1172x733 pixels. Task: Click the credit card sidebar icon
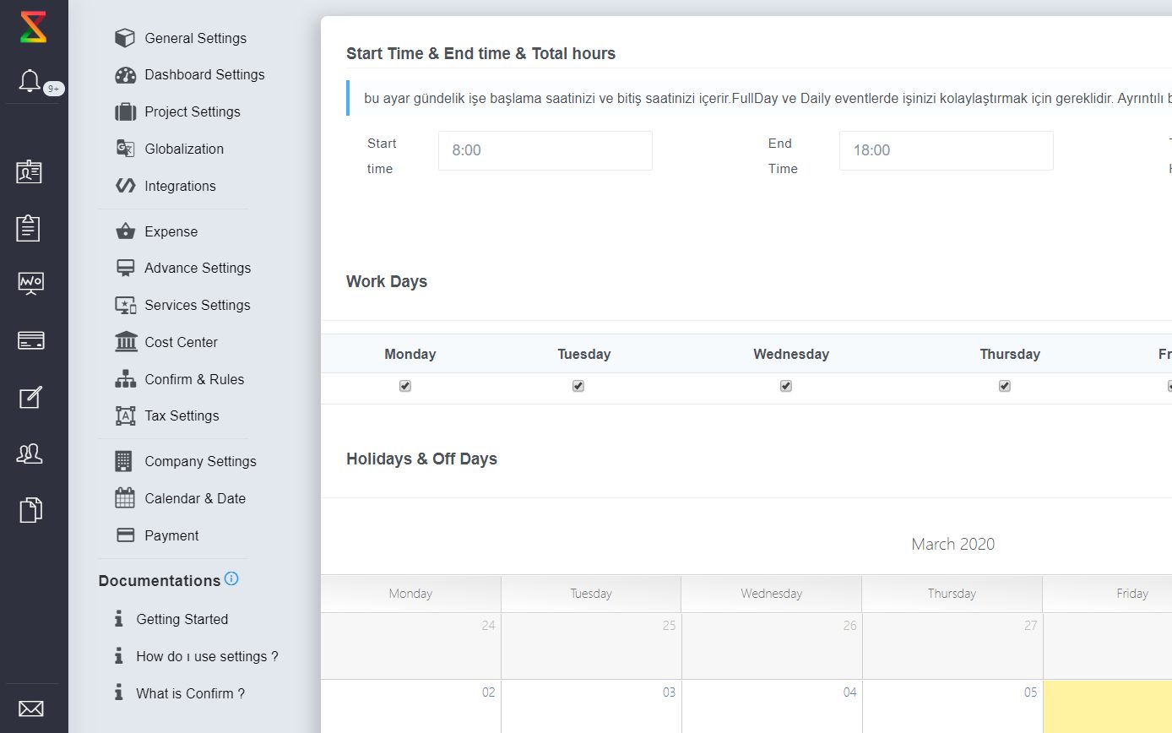[31, 340]
